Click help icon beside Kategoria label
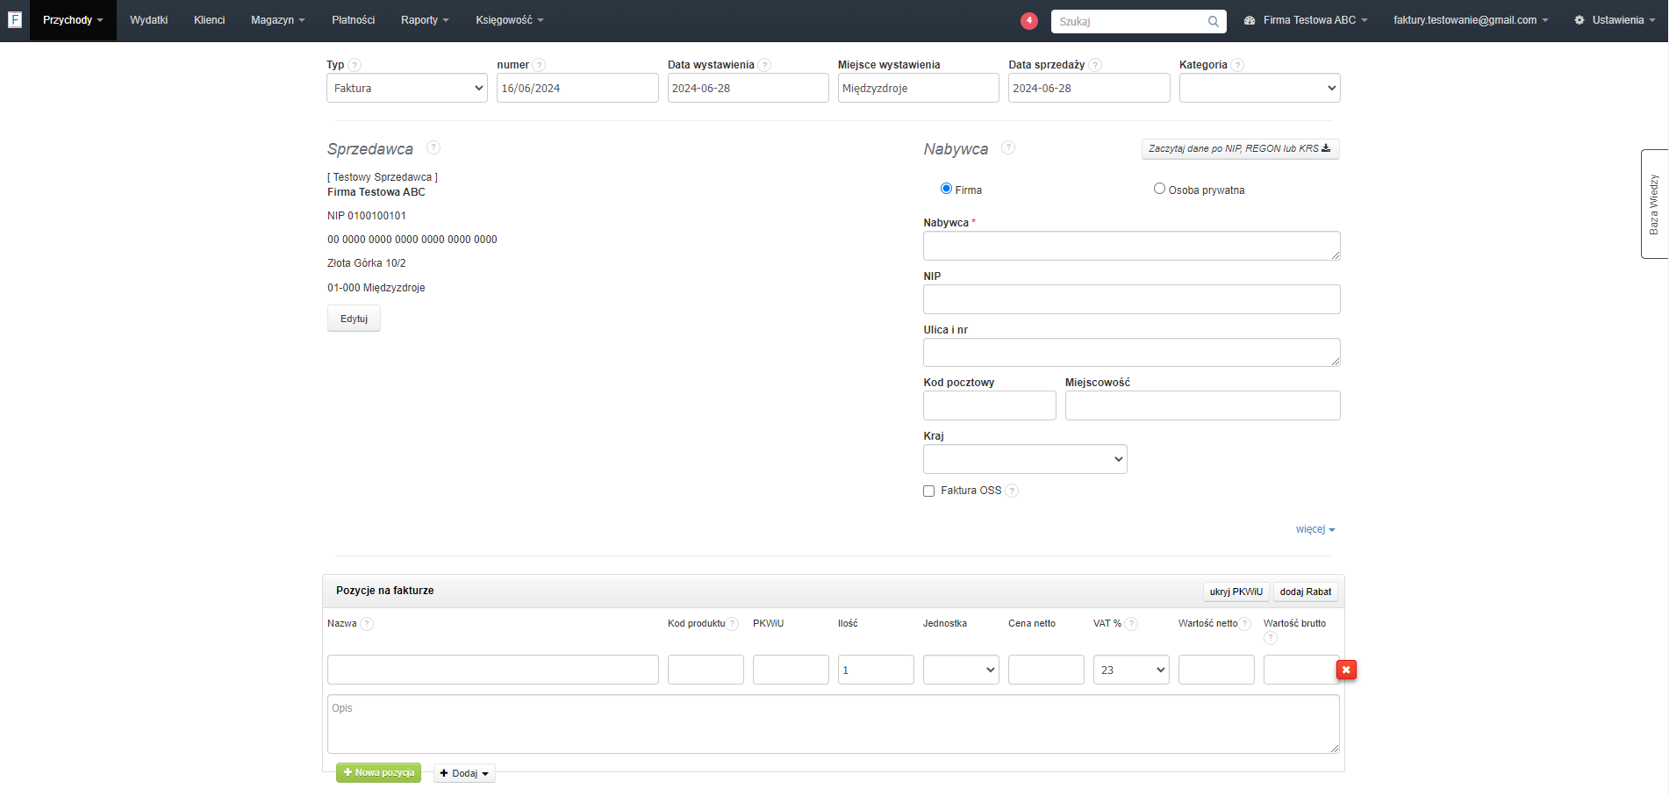Viewport: 1669px width, 796px height. tap(1237, 65)
